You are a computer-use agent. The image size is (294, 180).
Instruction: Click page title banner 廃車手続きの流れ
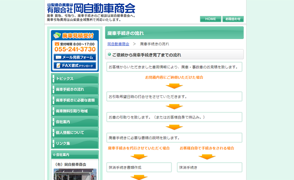[174, 33]
